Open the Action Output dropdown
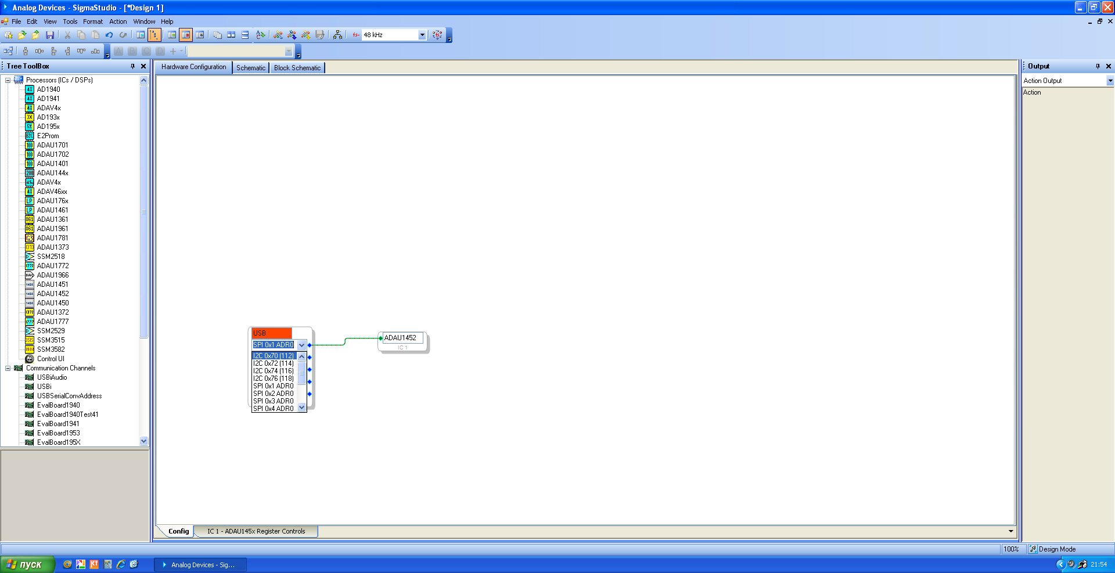Image resolution: width=1115 pixels, height=573 pixels. pos(1110,81)
